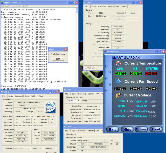Click the DRAM 2.33V voltage value
The width and height of the screenshot is (166, 153).
130,106
